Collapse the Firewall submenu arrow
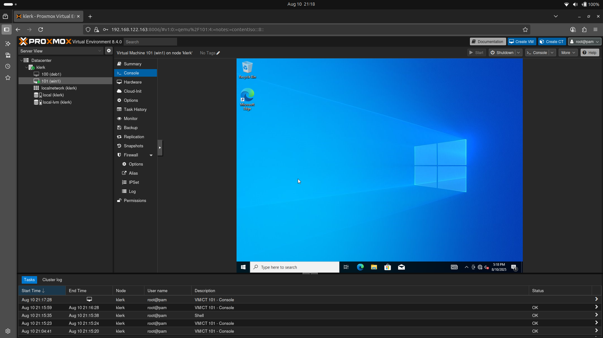 (151, 155)
